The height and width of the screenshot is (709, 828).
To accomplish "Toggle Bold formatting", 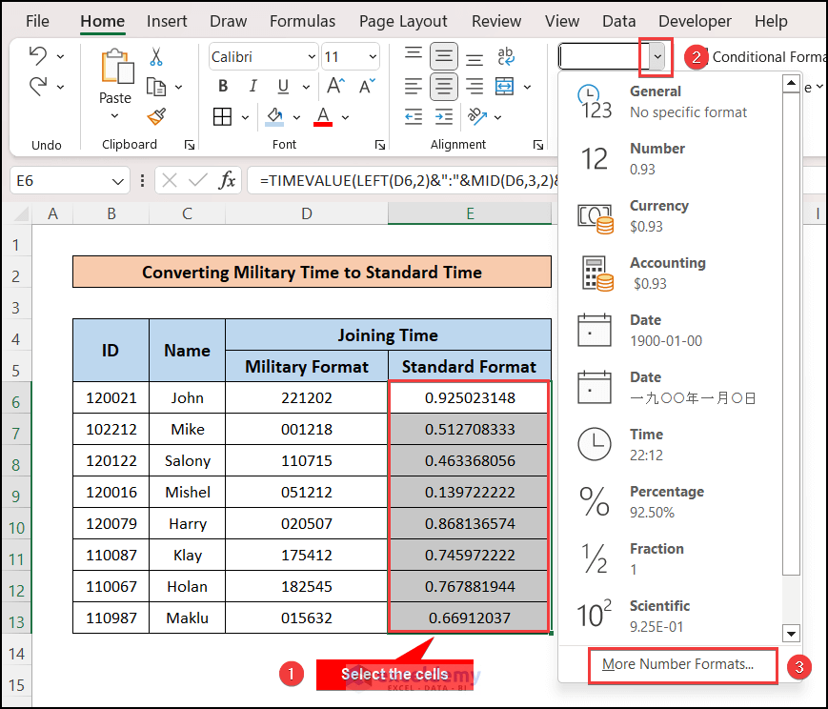I will pos(222,86).
